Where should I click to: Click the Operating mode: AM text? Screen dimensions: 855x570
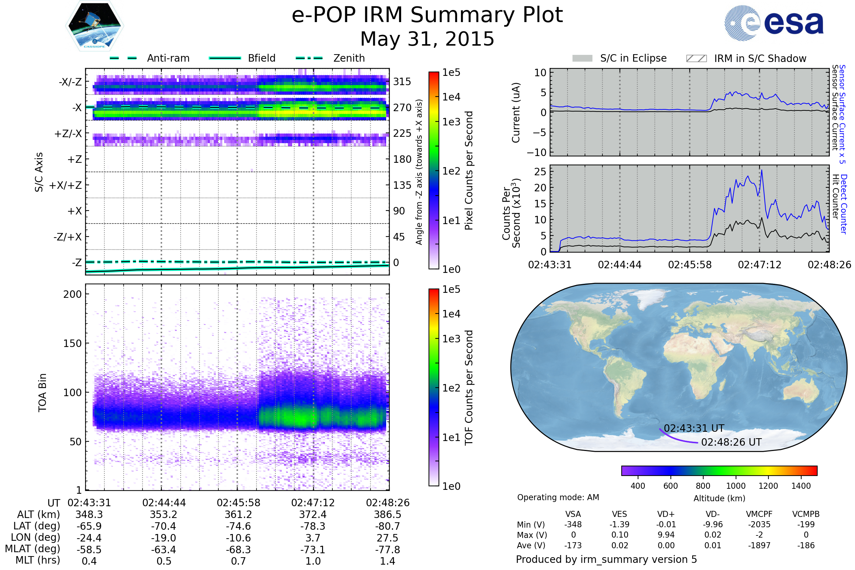click(558, 497)
